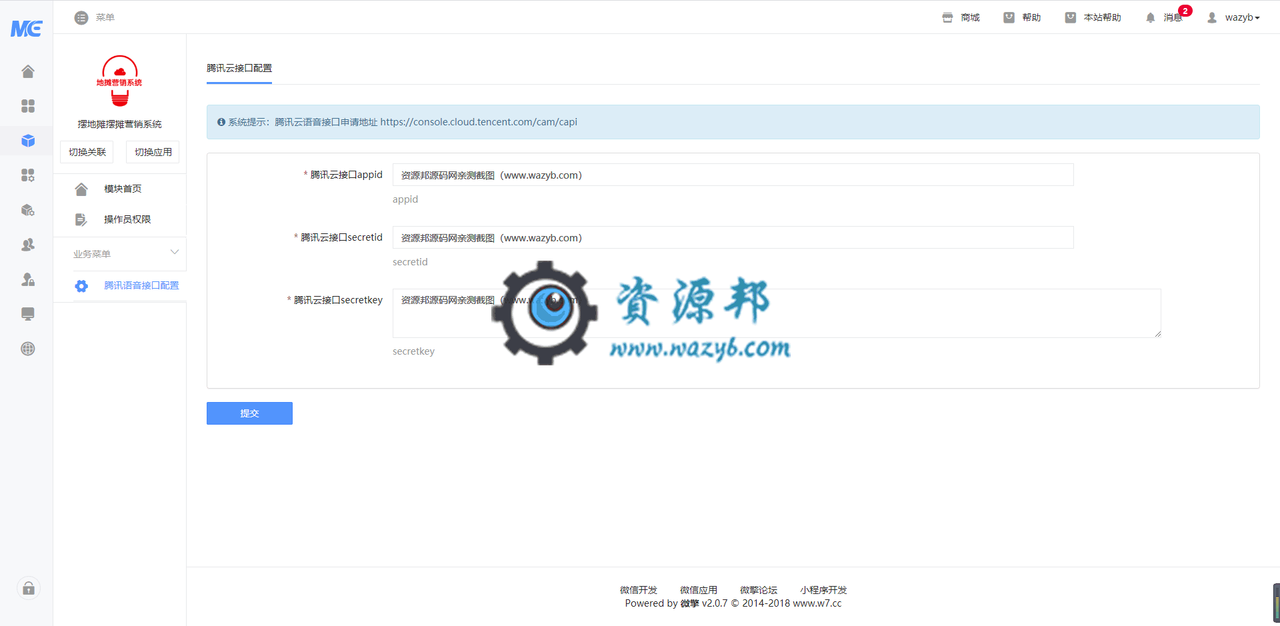Click the 微擎 link in the Powered by line

click(x=689, y=603)
